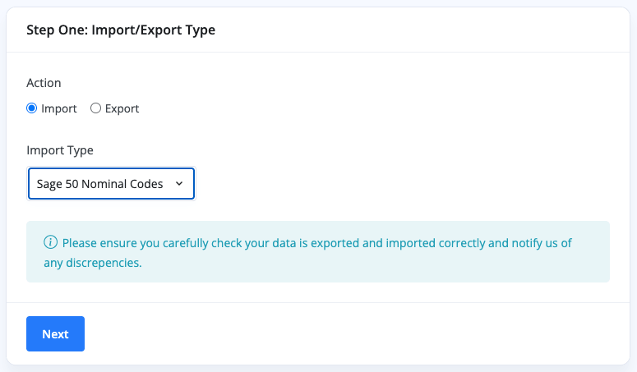Click the "Import" radio label text

(58, 108)
